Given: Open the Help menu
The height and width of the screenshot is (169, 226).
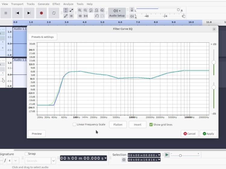Looking at the screenshot, I should pyautogui.click(x=90, y=4).
